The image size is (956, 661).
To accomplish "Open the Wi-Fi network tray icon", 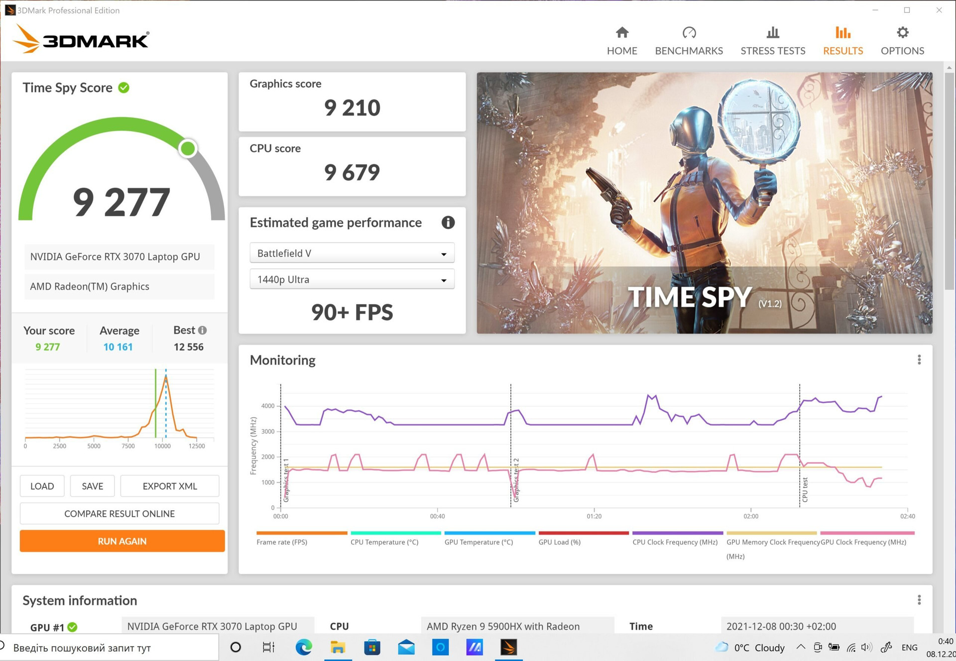I will point(851,647).
